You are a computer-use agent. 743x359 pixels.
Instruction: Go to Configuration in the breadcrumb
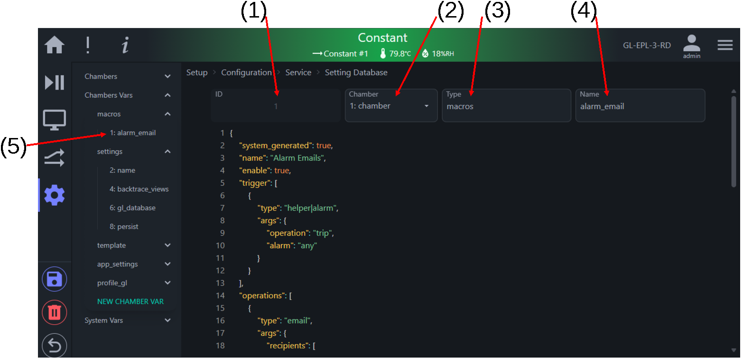click(246, 73)
